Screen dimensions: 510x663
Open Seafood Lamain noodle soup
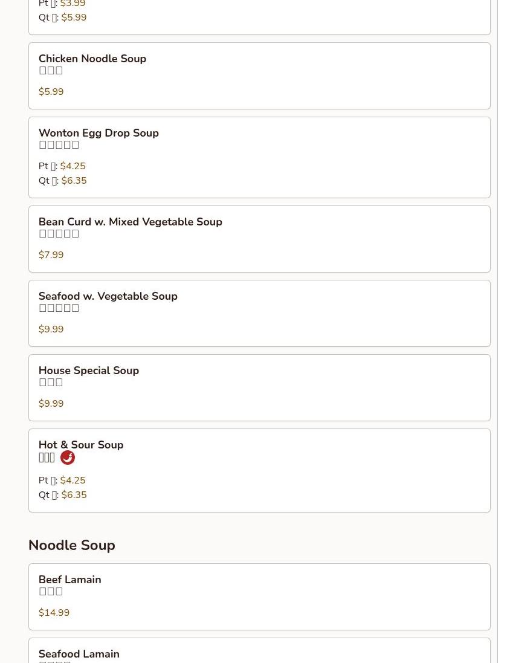[x=79, y=654]
